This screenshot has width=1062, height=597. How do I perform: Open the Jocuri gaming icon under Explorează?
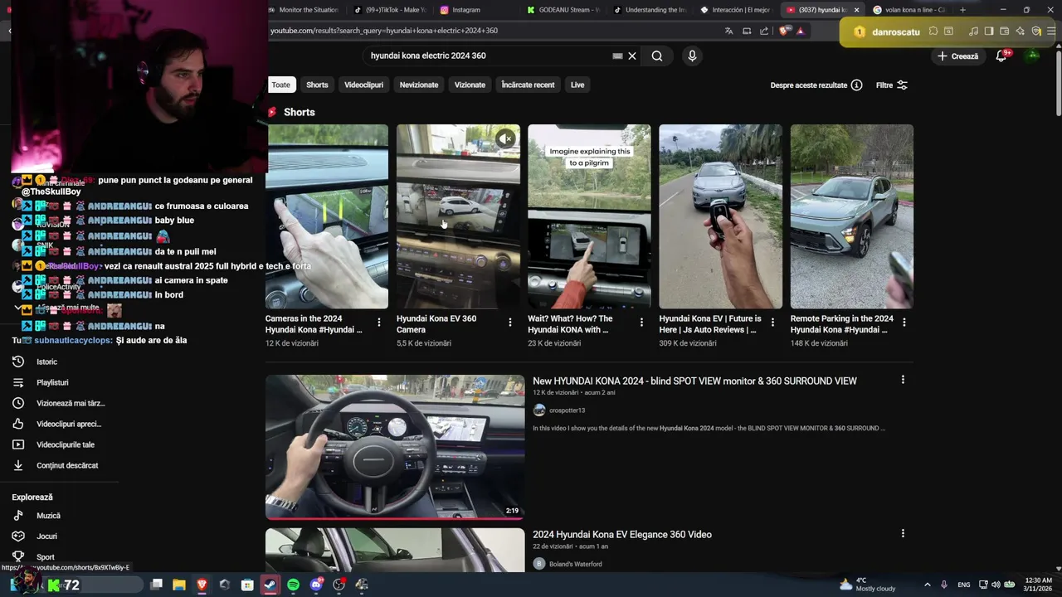(18, 536)
